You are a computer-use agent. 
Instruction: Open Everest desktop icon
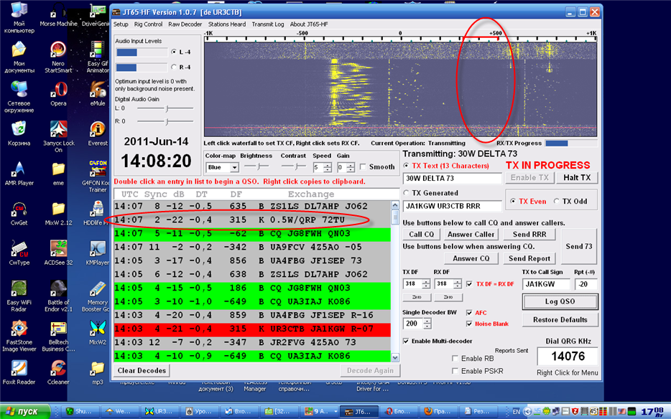(98, 133)
